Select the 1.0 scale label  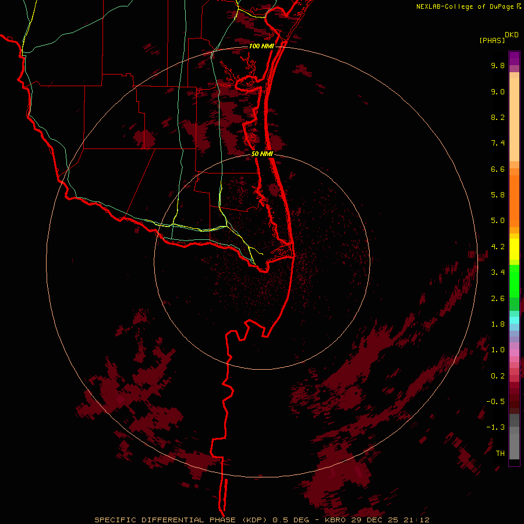click(x=498, y=349)
